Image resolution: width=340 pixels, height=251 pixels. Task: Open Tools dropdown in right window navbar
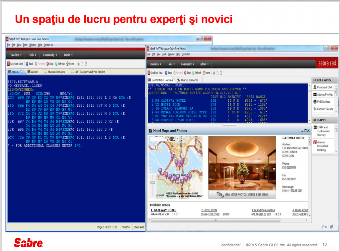pos(171,64)
